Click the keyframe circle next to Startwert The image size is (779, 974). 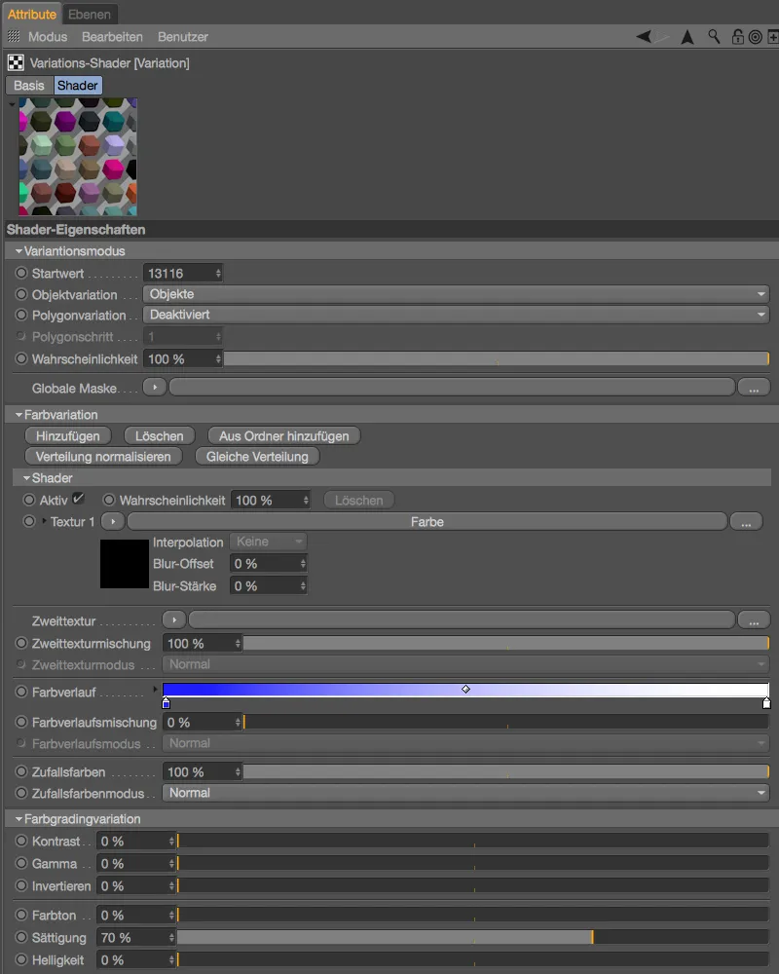point(19,273)
